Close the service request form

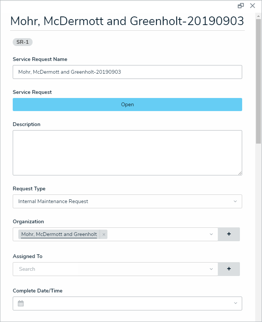coord(253,6)
